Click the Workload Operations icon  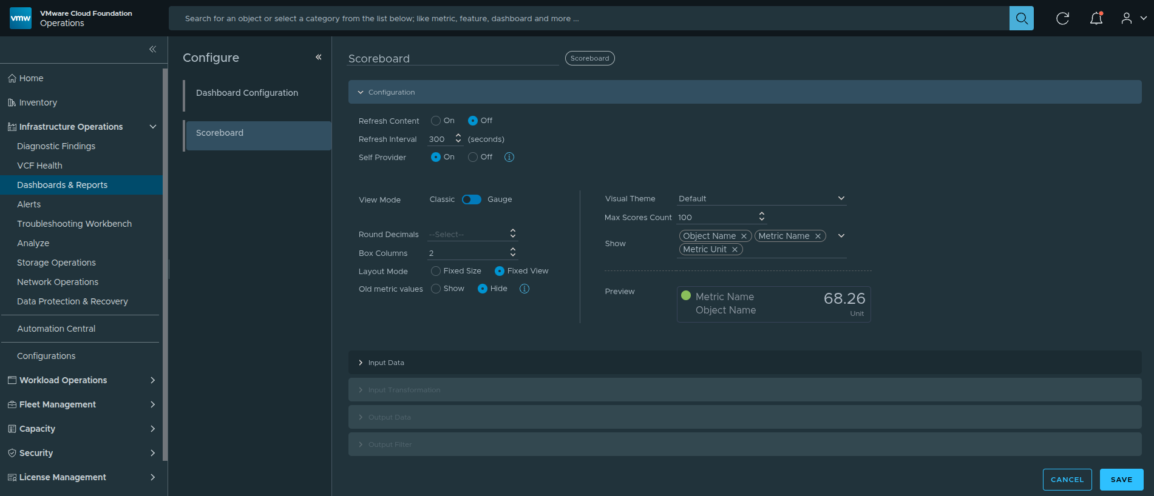pyautogui.click(x=12, y=380)
